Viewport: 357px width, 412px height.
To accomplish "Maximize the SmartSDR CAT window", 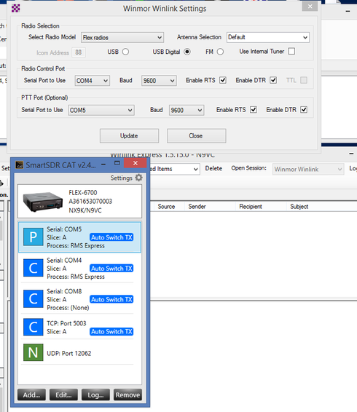I will [117, 163].
